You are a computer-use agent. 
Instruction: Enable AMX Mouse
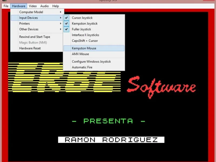(94, 54)
